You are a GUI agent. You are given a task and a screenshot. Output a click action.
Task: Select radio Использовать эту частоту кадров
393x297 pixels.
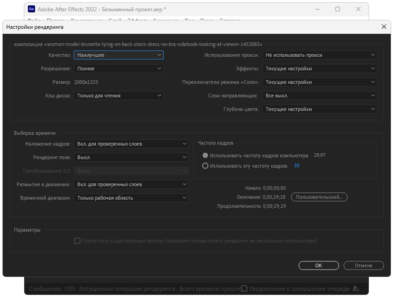pos(205,166)
